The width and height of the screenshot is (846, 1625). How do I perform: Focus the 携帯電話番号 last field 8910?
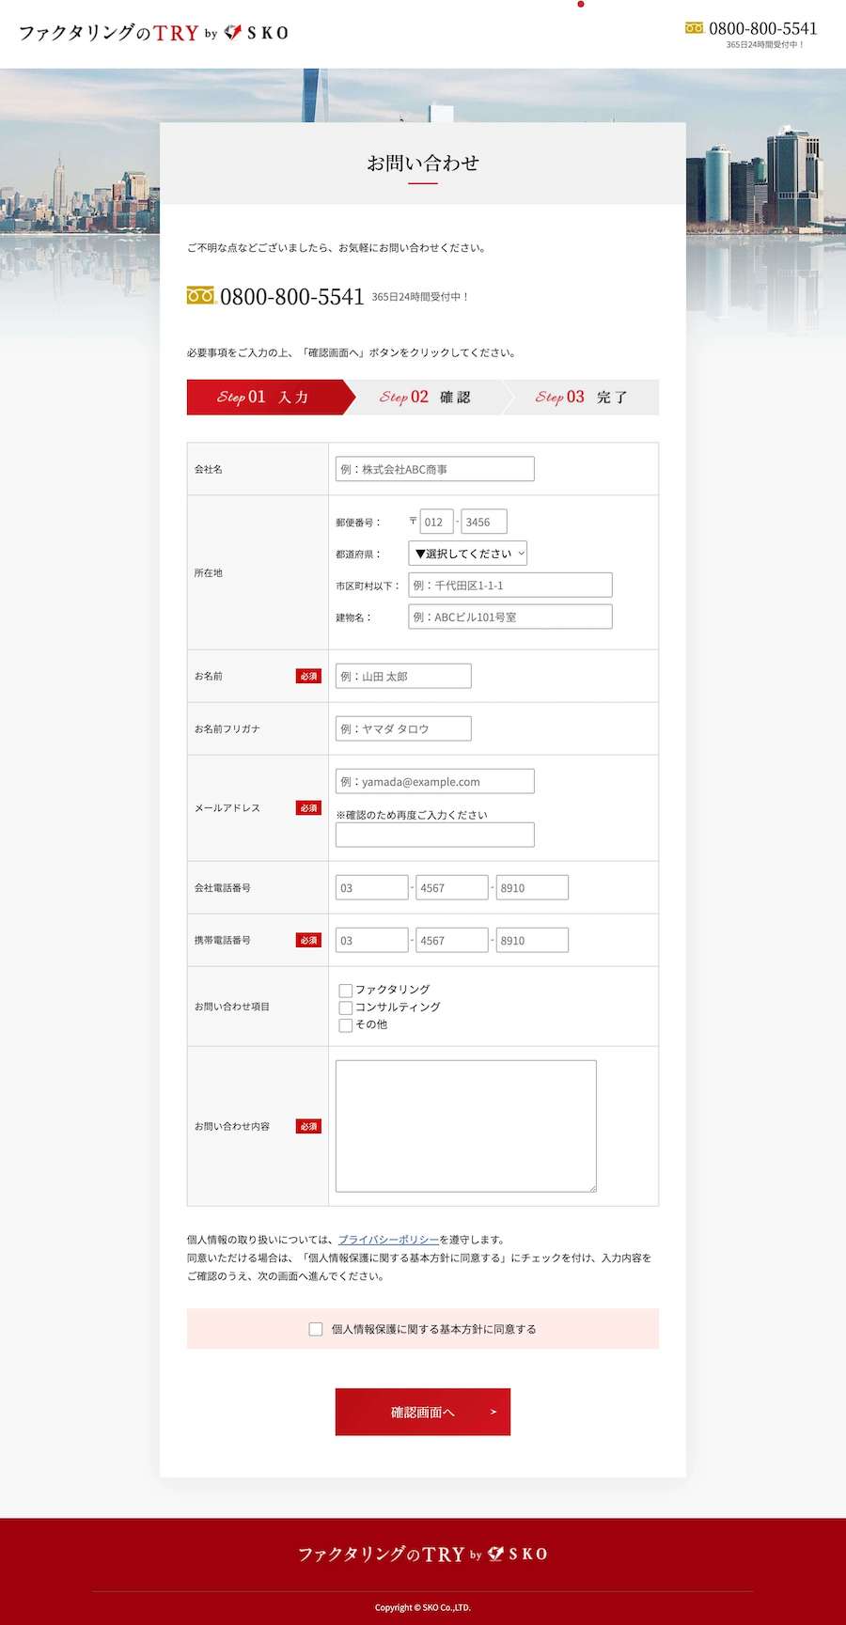(532, 940)
